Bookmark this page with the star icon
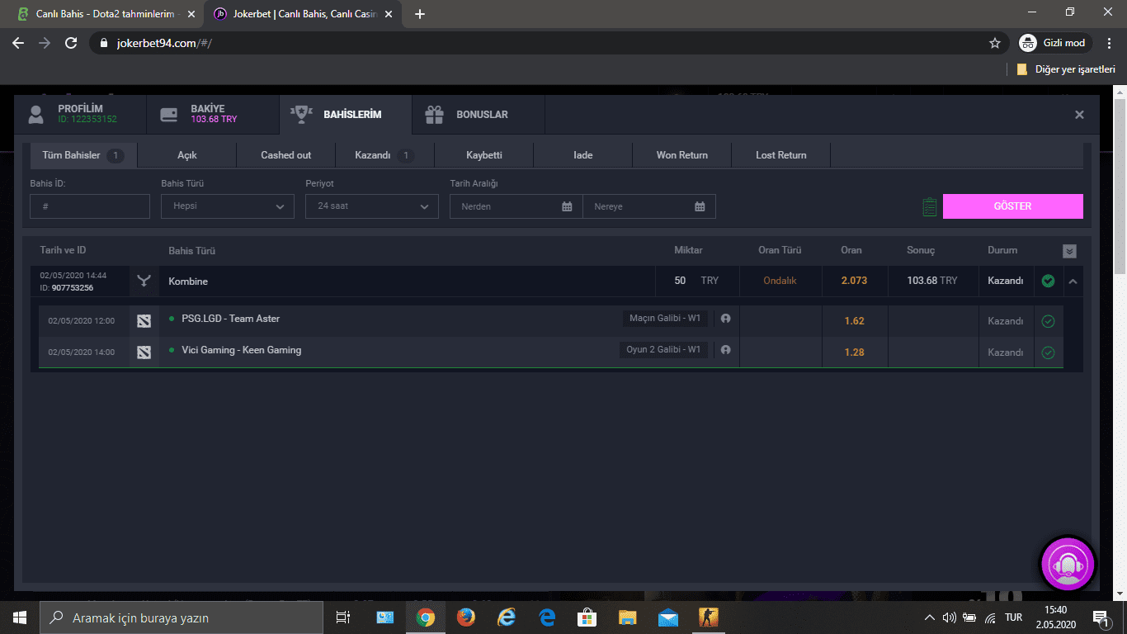The width and height of the screenshot is (1127, 634). coord(995,43)
